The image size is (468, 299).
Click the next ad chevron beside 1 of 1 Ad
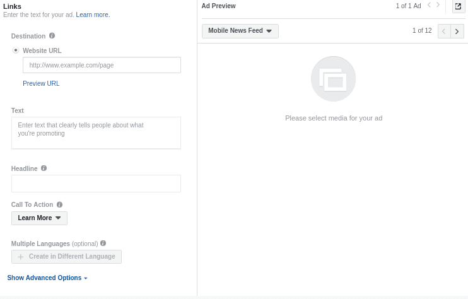tap(438, 5)
